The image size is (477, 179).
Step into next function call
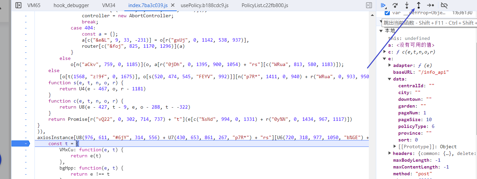[x=407, y=5]
